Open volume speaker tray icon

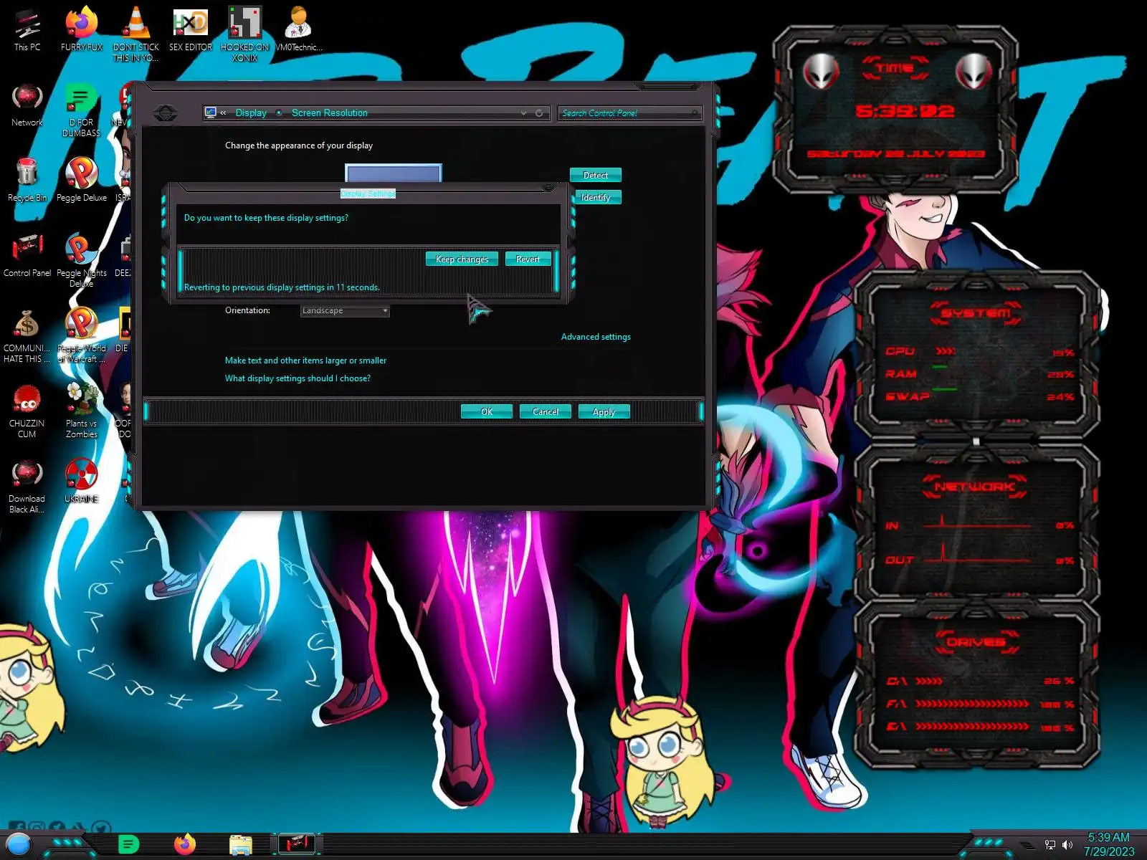[1067, 845]
